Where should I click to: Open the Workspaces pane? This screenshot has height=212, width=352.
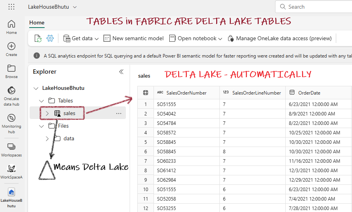click(11, 150)
